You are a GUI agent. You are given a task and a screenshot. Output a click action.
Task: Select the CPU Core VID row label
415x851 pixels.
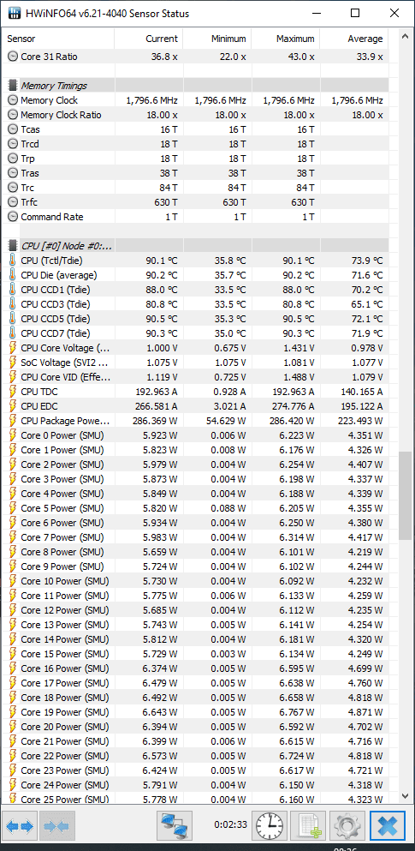tap(65, 377)
